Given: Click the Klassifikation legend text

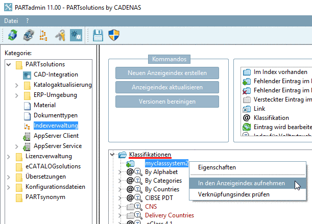Looking at the screenshot, I should coord(271,118).
